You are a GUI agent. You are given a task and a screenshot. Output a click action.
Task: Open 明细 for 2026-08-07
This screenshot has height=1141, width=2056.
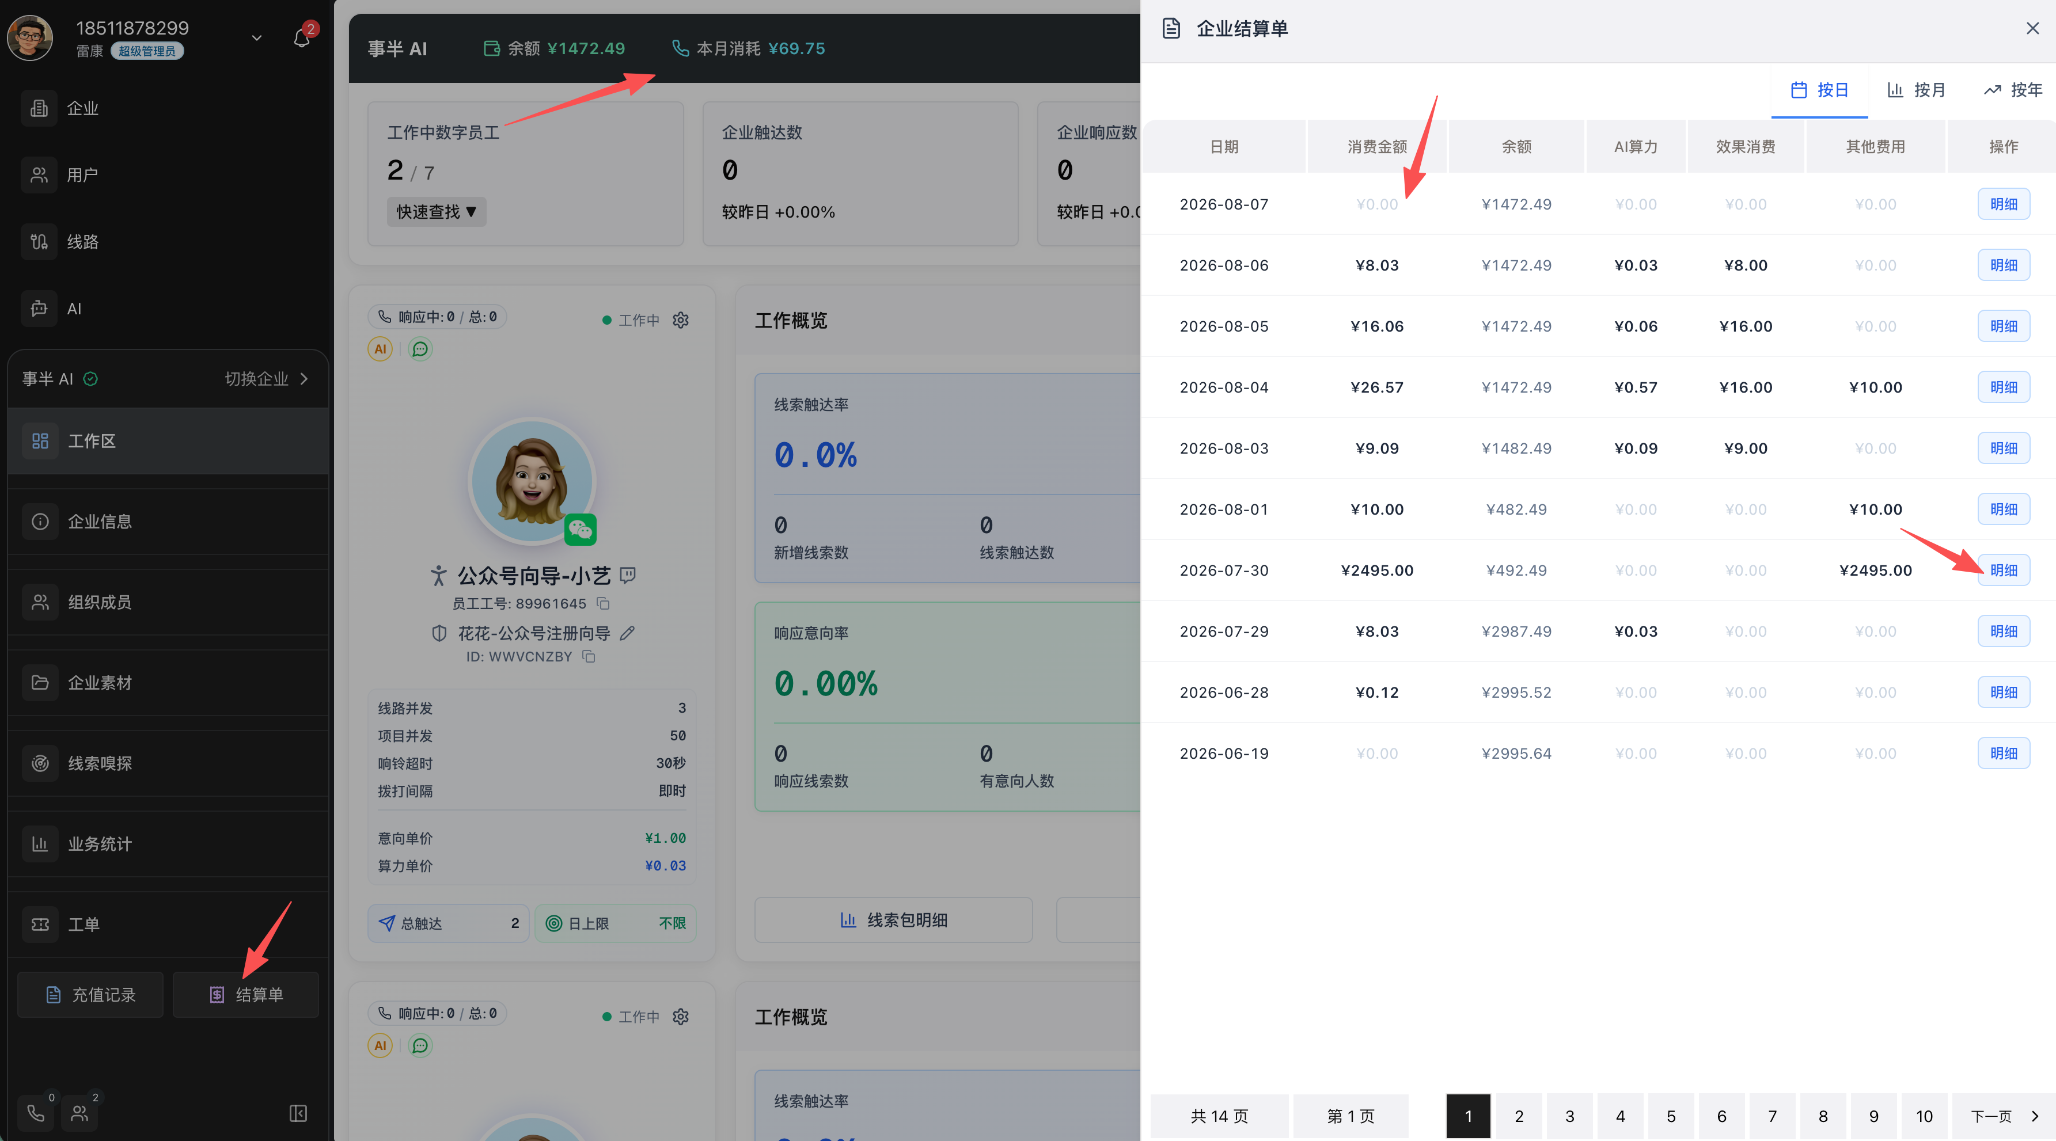pos(2004,204)
